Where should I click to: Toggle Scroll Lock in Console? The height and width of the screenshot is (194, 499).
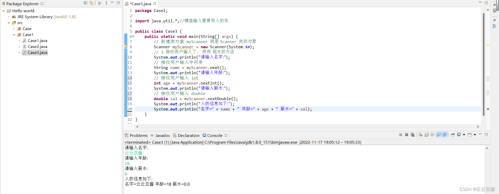[x=426, y=135]
